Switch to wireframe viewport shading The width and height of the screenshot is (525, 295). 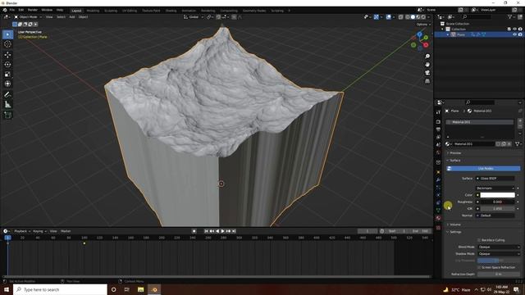pyautogui.click(x=408, y=16)
